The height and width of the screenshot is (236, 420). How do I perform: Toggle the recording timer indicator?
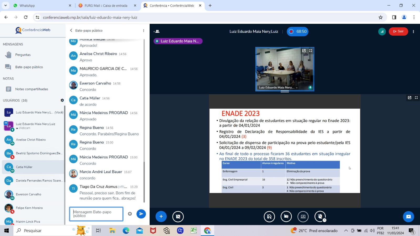(297, 31)
